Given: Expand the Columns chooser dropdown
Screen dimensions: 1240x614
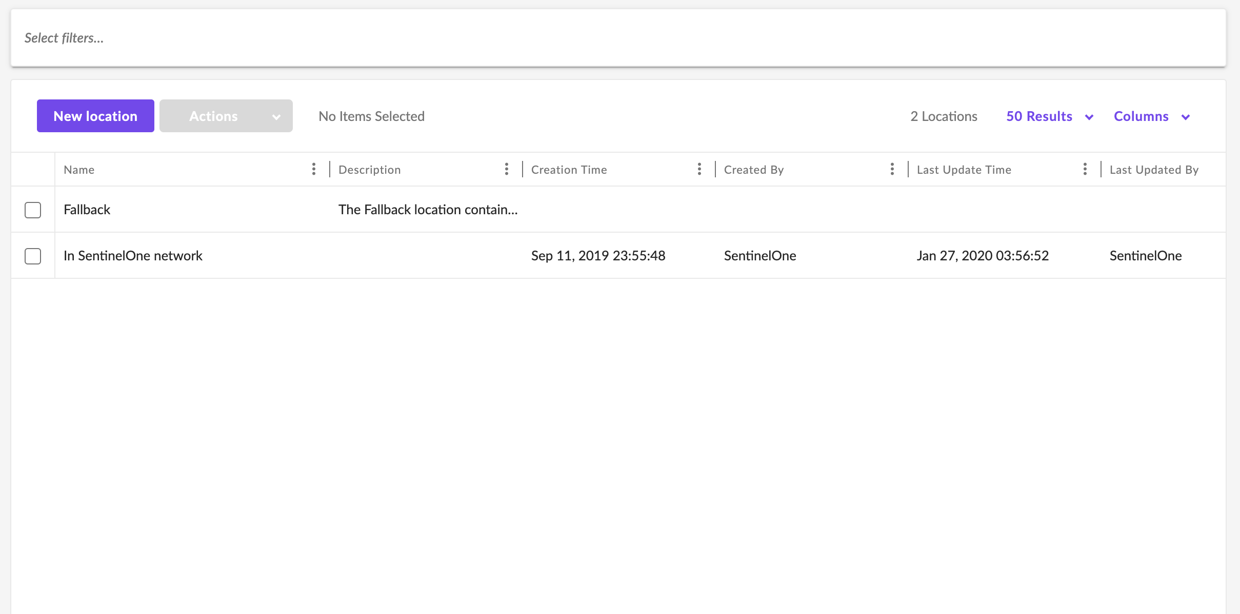Looking at the screenshot, I should pyautogui.click(x=1151, y=116).
